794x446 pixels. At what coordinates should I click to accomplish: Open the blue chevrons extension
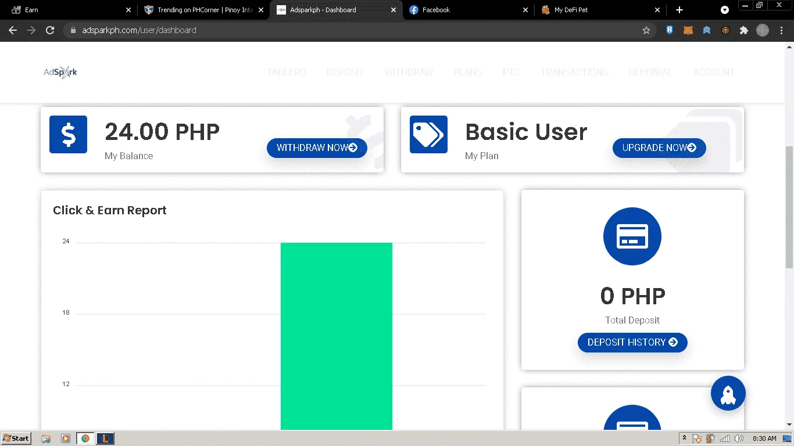coord(707,30)
